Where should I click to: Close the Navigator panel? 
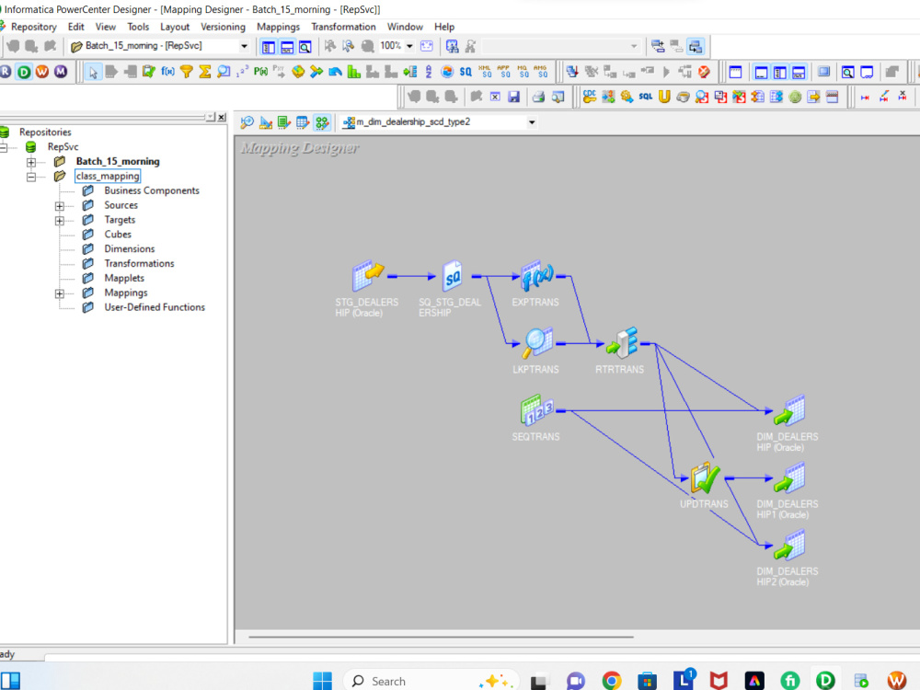click(x=222, y=118)
